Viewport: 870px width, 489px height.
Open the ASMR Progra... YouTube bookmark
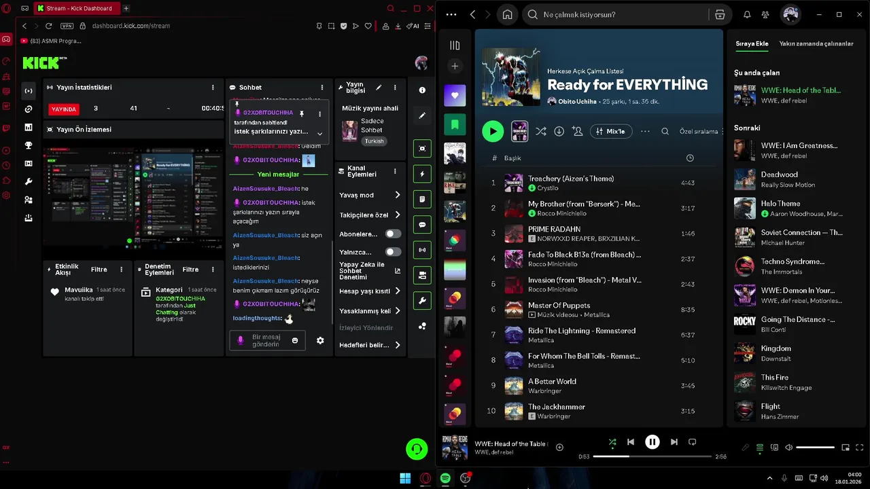(52, 41)
